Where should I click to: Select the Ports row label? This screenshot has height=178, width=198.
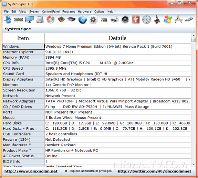point(23,112)
